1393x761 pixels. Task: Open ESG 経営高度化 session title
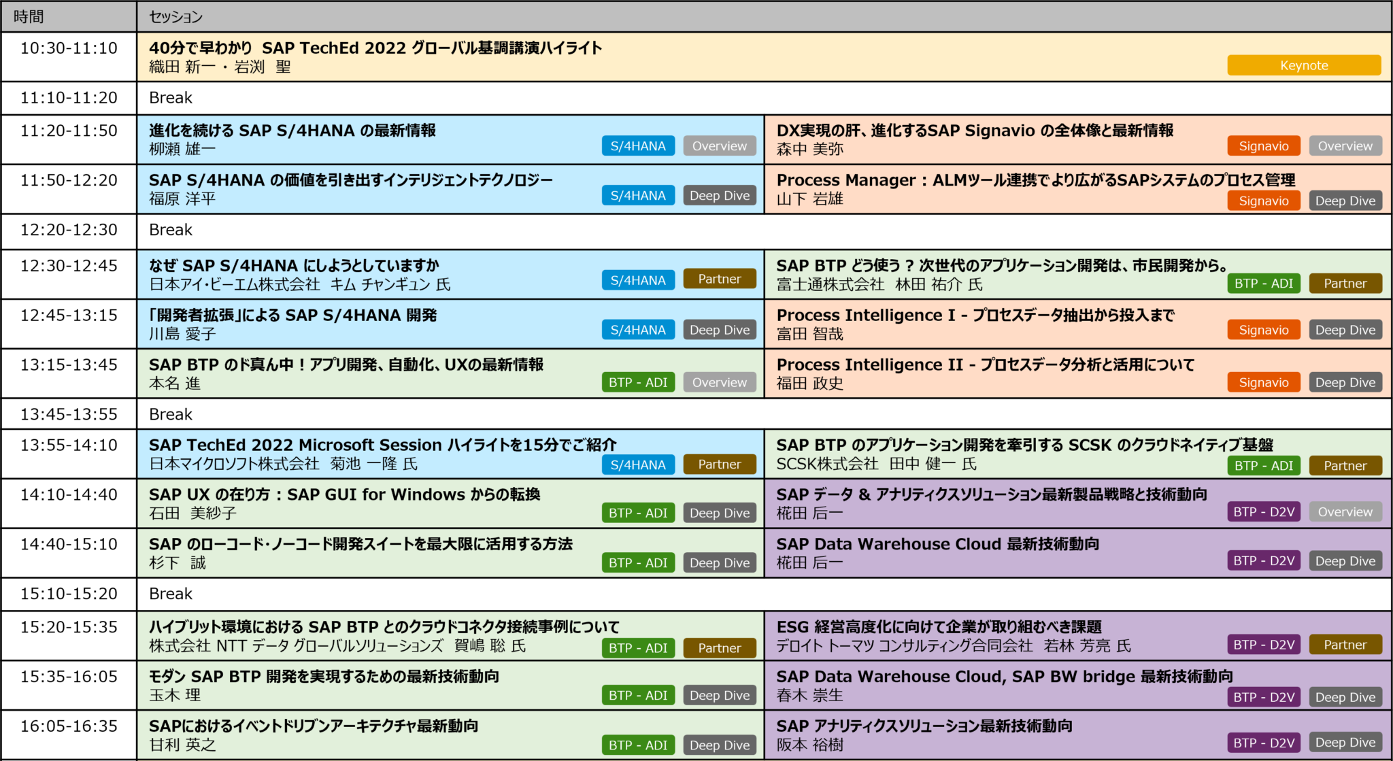pos(939,627)
